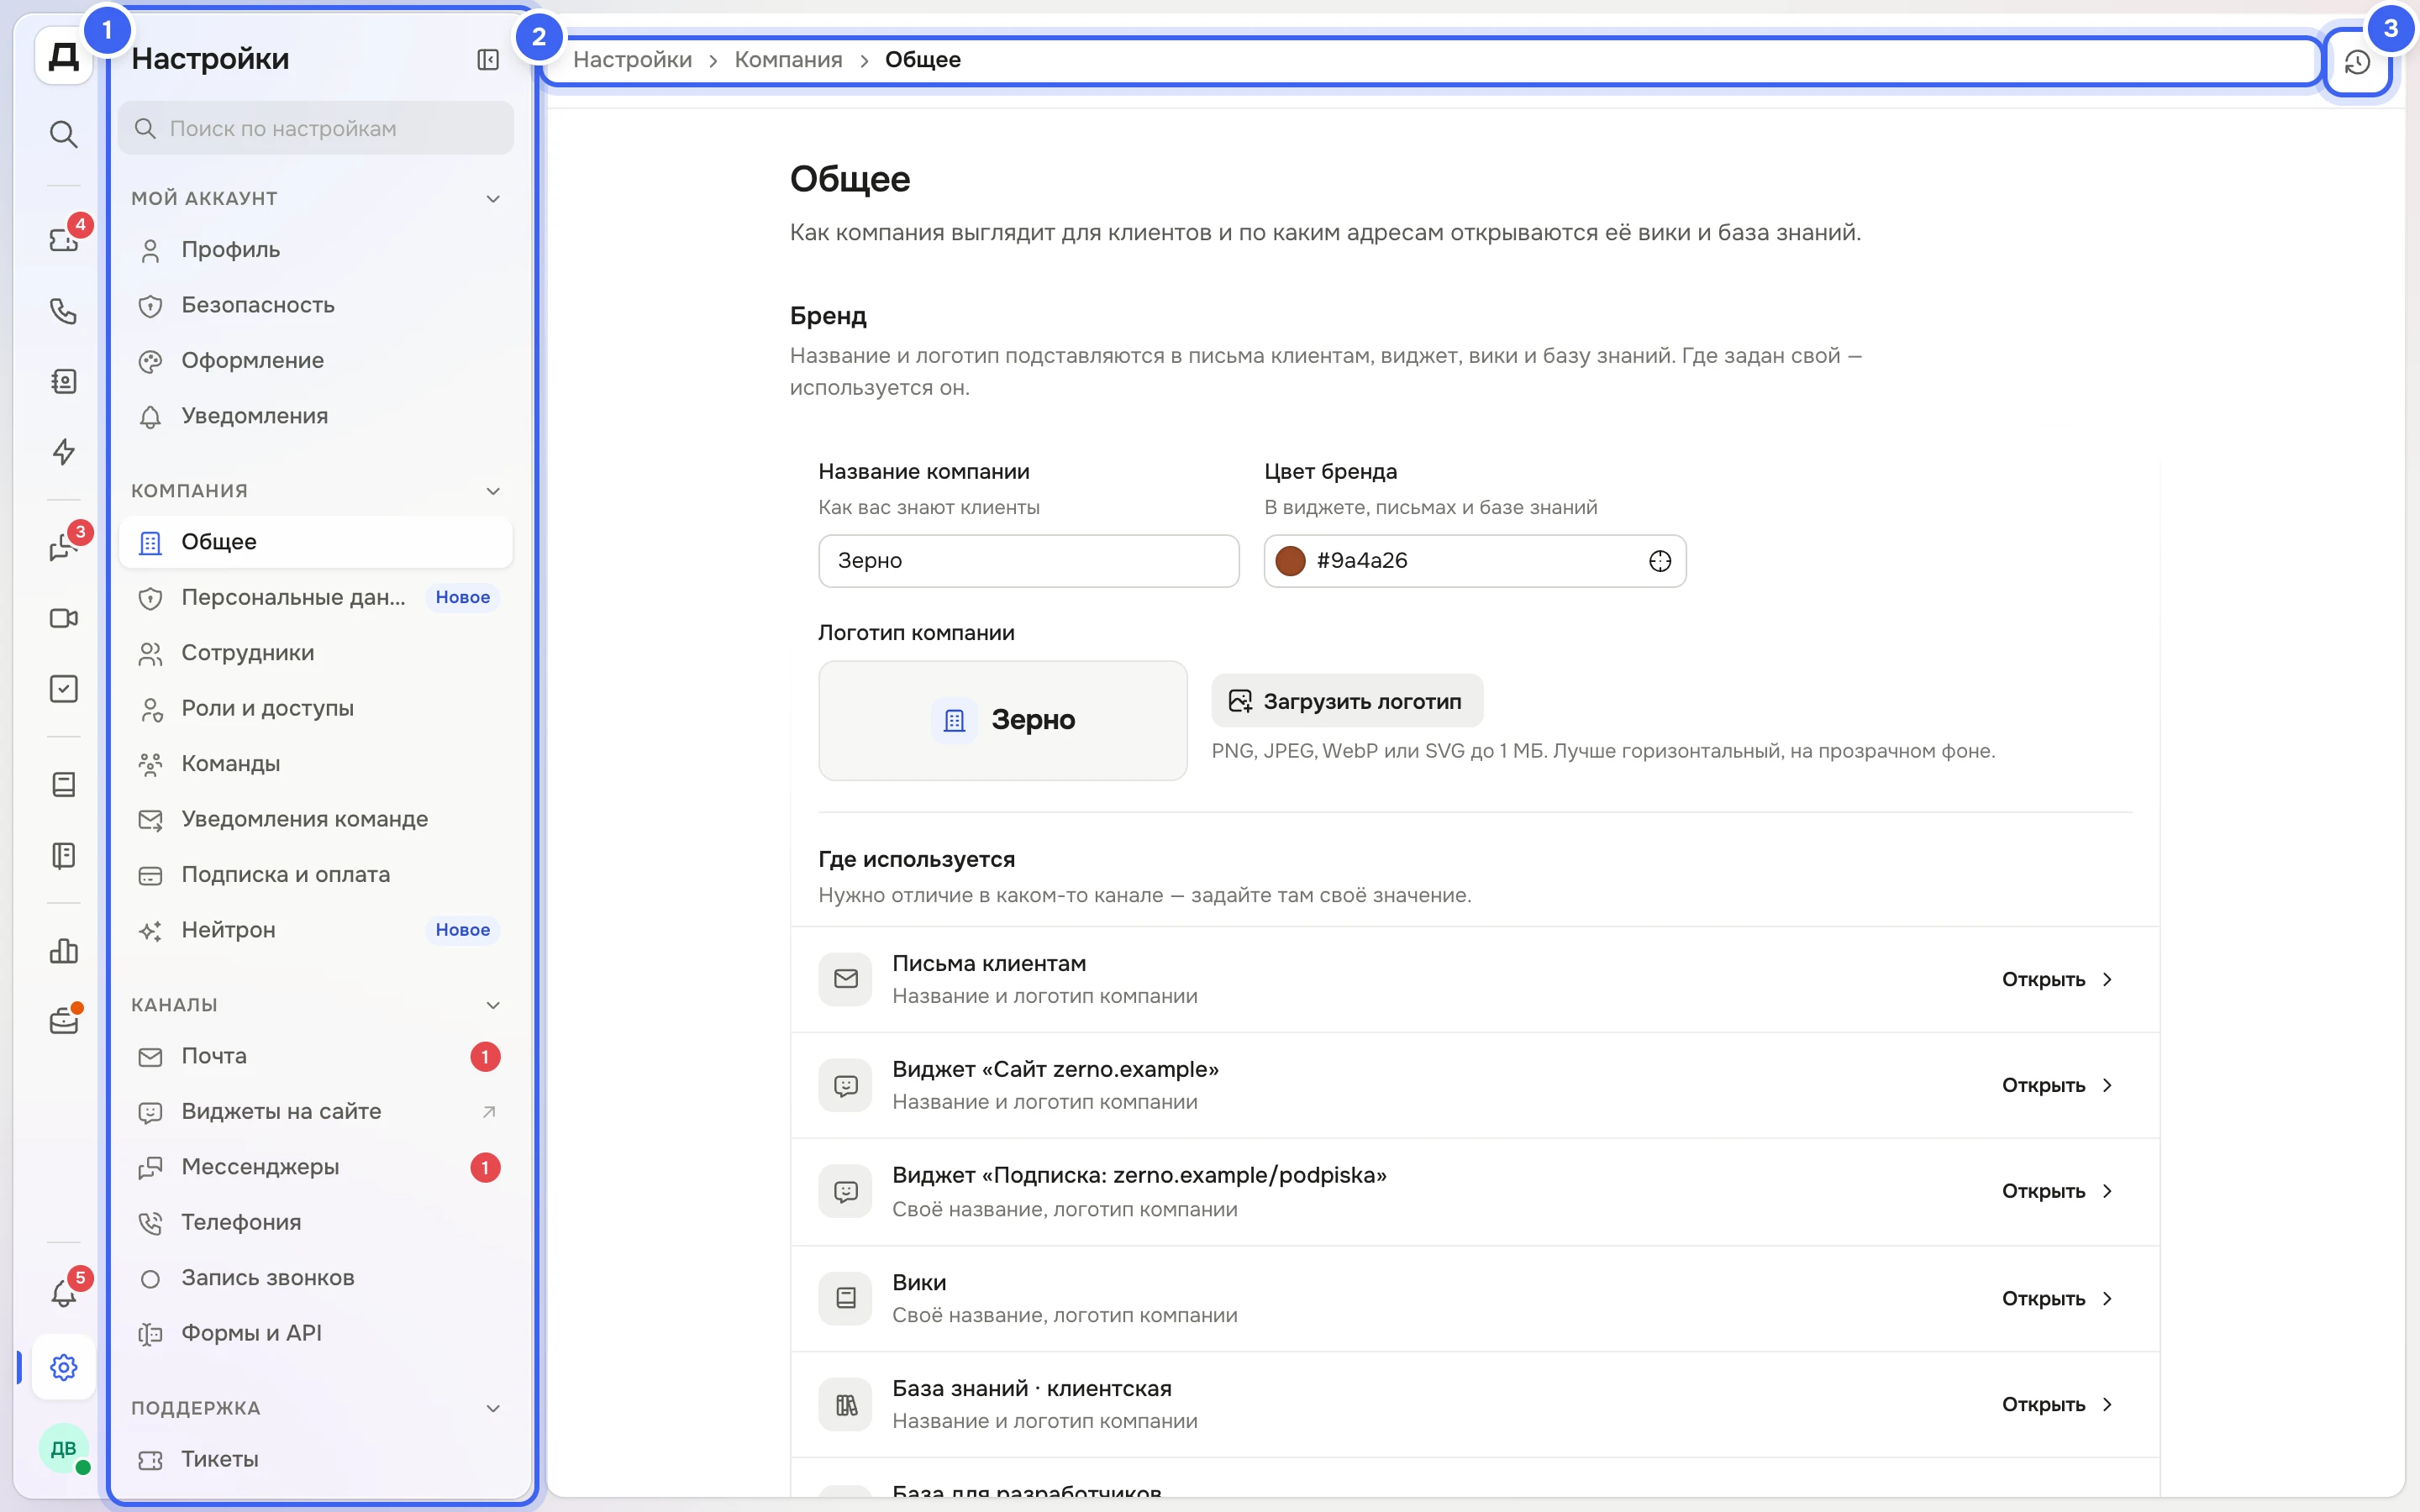Open Подписка и оплата settings
The image size is (2420, 1512).
316,875
